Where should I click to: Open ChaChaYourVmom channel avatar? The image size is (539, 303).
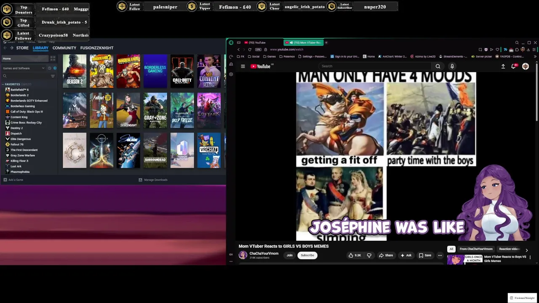(243, 255)
